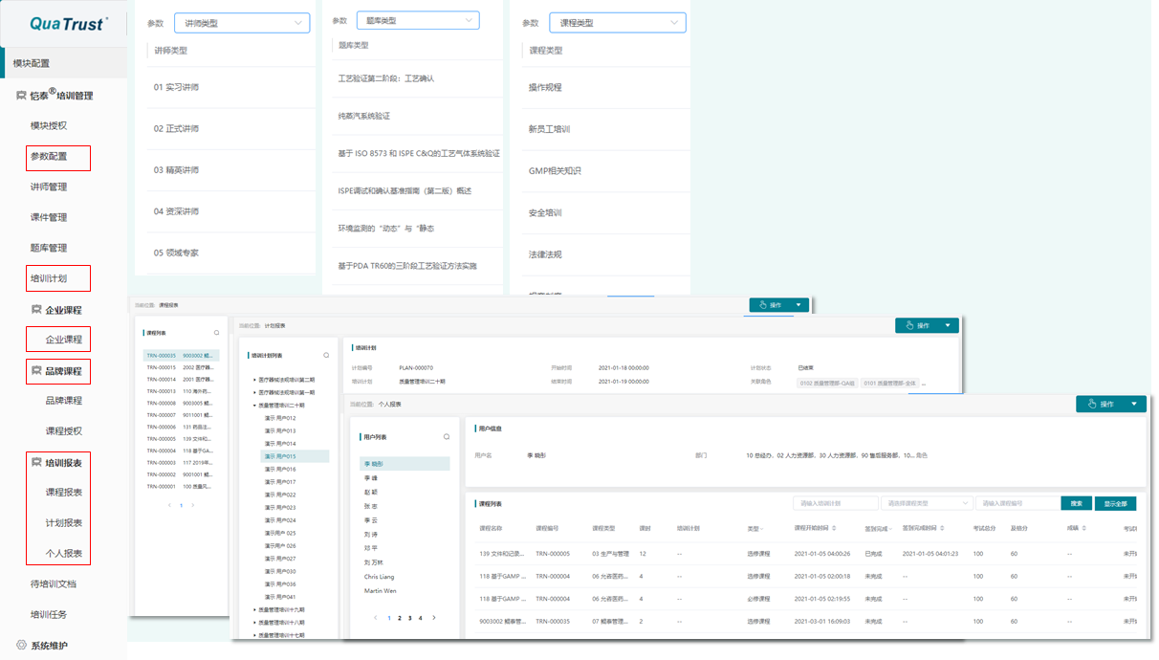Click the next page arrow in user list pagination
Screen dimensions: 1159x660
pyautogui.click(x=434, y=618)
